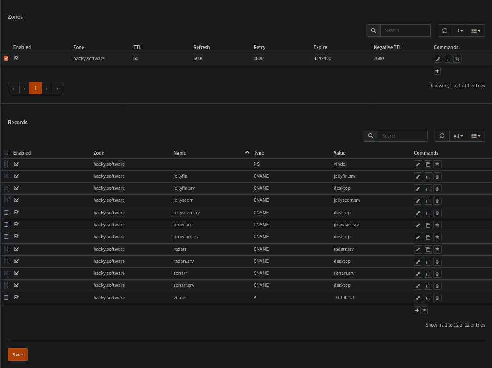This screenshot has height=368, width=492.
Task: Refresh the Records table
Action: 442,136
